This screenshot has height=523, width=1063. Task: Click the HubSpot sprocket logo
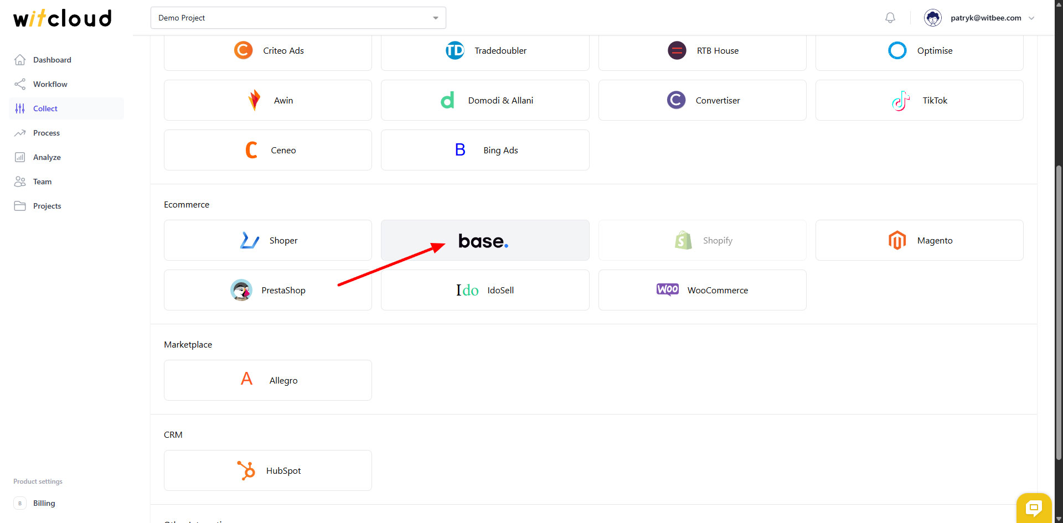pos(246,470)
